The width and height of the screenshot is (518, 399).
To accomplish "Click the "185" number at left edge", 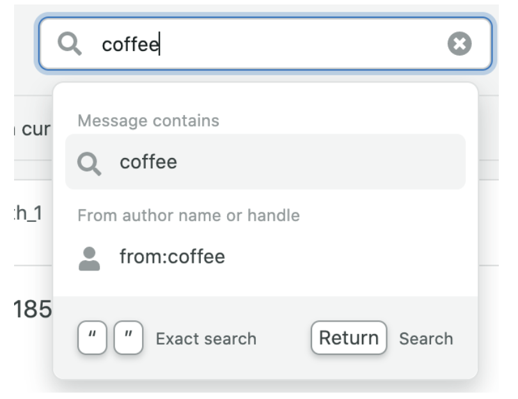I will (x=32, y=309).
